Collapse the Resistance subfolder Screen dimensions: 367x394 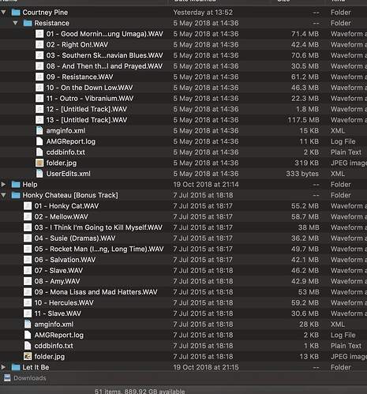(15, 23)
